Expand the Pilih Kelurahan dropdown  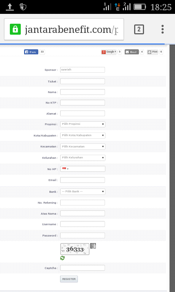[x=82, y=158]
